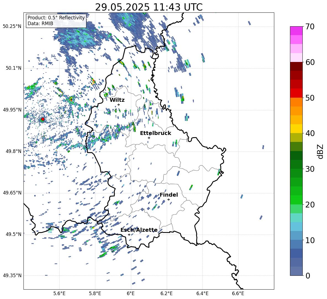The width and height of the screenshot is (327, 299).
Task: Click the bright red 50 dBZ colorbar segment
Action: (x=296, y=93)
